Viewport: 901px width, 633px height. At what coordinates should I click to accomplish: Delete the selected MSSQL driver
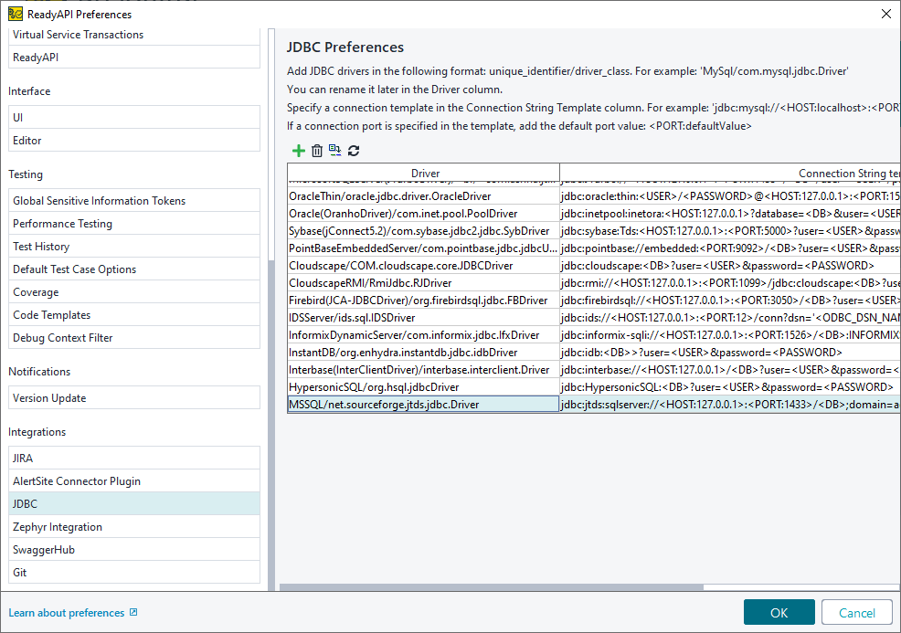[317, 151]
